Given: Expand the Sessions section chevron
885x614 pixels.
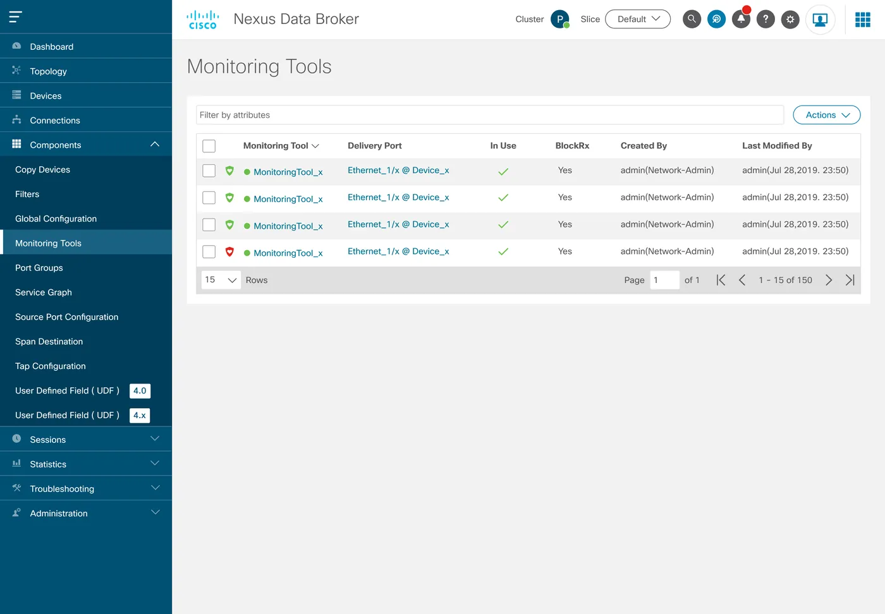Looking at the screenshot, I should click(155, 439).
